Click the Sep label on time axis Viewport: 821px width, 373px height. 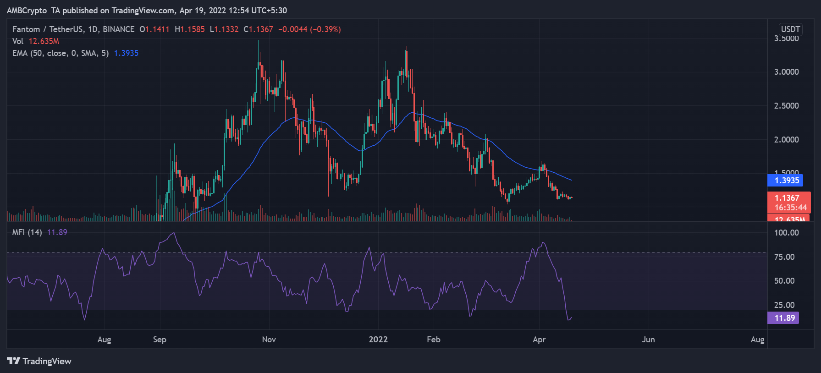point(160,340)
